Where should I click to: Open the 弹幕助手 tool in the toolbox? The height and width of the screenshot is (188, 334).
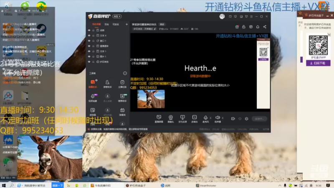tap(93, 84)
